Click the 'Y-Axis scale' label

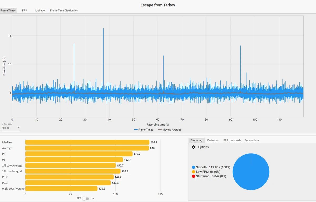click(7, 124)
